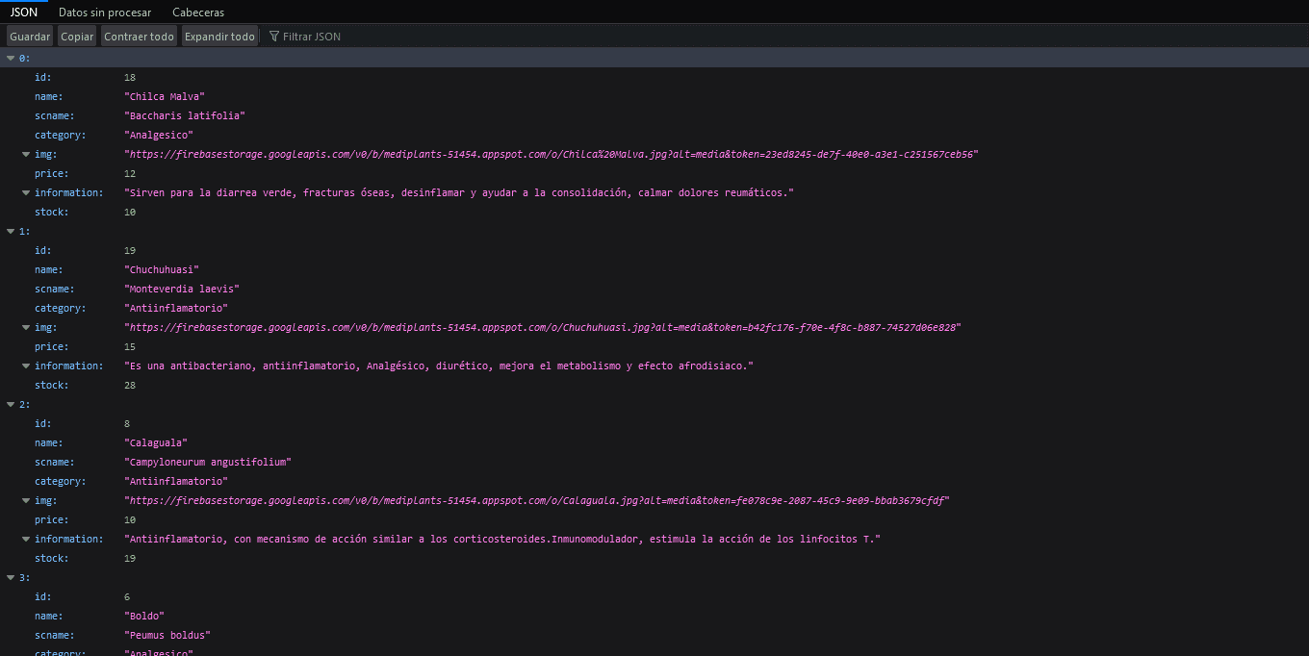The width and height of the screenshot is (1309, 656).
Task: Select the "Campyloneurum angustifolium" scname value
Action: coord(208,462)
